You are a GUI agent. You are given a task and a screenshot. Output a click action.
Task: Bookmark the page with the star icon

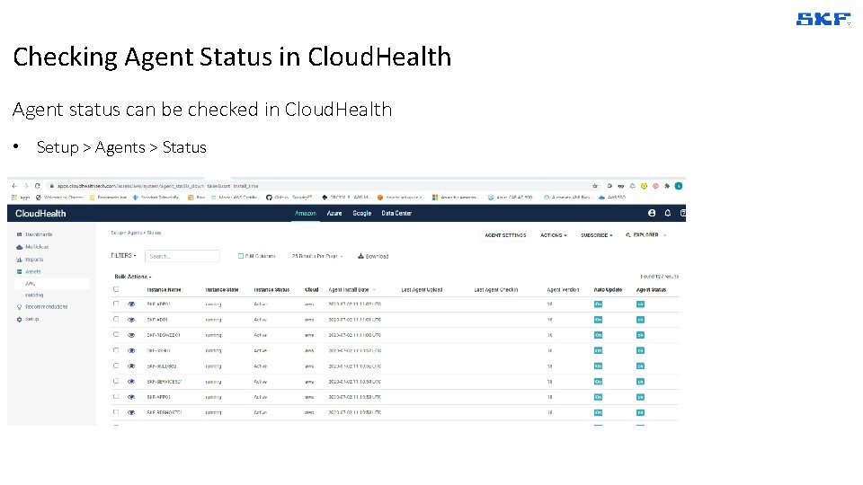pos(595,186)
